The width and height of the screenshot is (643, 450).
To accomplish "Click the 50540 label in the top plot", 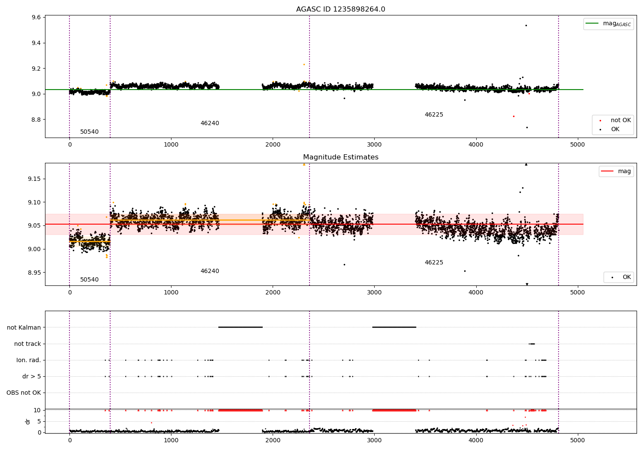I will click(89, 132).
